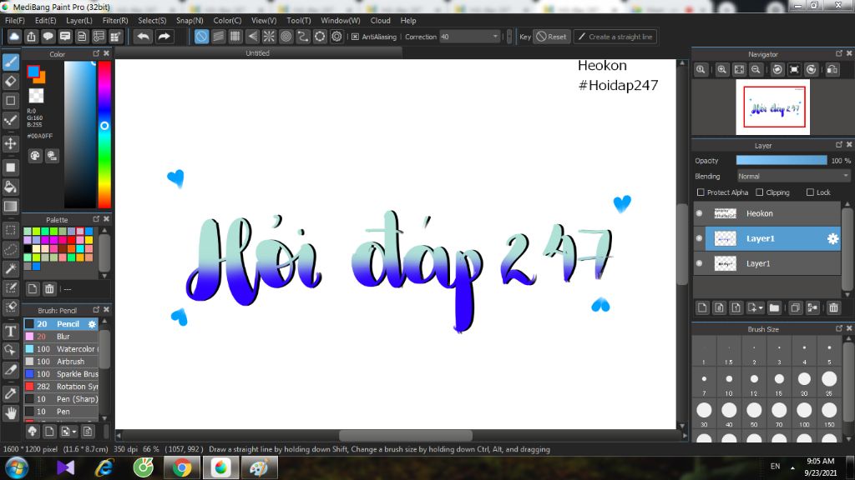Turn snap off icon
The height and width of the screenshot is (480, 855).
(201, 37)
